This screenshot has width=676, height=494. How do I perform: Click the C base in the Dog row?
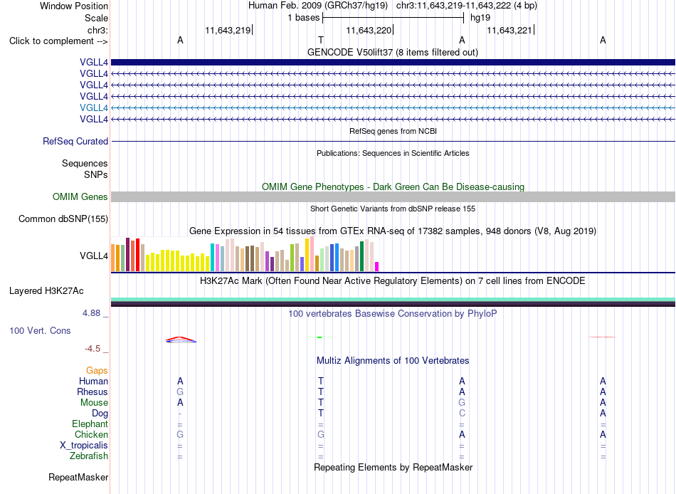pyautogui.click(x=462, y=414)
